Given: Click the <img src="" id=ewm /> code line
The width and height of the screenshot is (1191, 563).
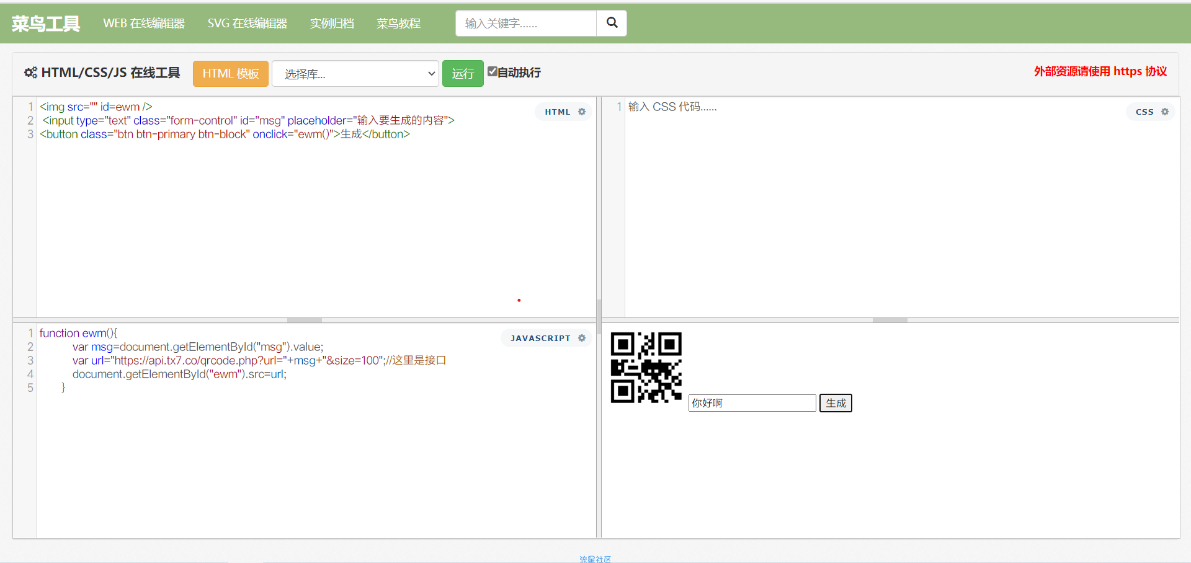Looking at the screenshot, I should (x=96, y=107).
